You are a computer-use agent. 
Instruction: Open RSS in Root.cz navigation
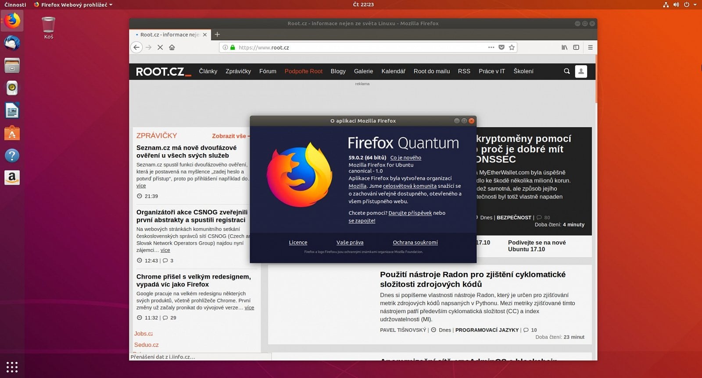[464, 71]
